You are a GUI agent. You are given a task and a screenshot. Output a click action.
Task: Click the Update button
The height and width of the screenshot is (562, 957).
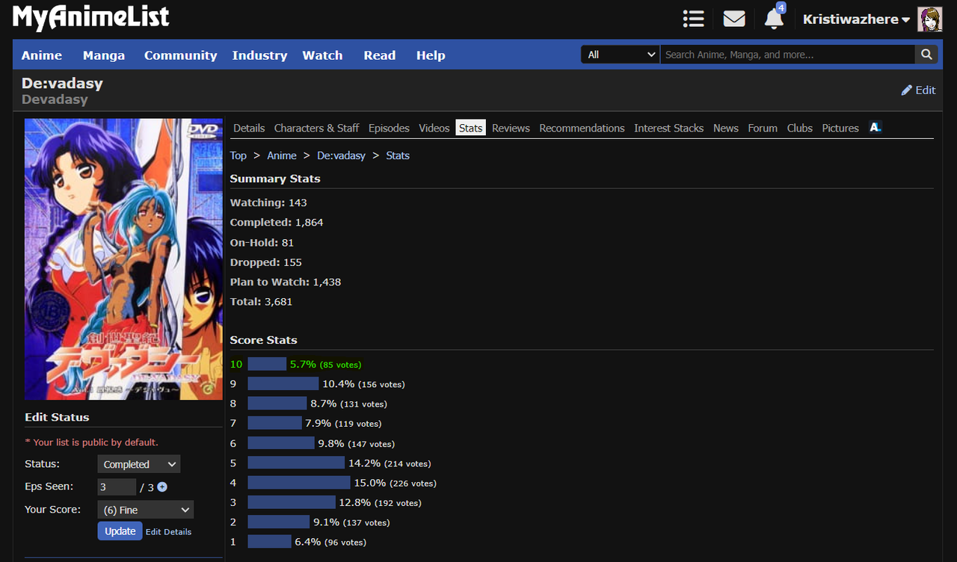tap(120, 531)
